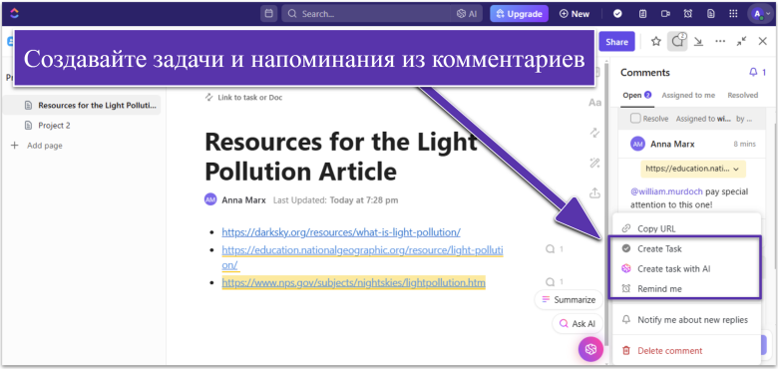Click the ClickUp logo icon

pos(14,13)
